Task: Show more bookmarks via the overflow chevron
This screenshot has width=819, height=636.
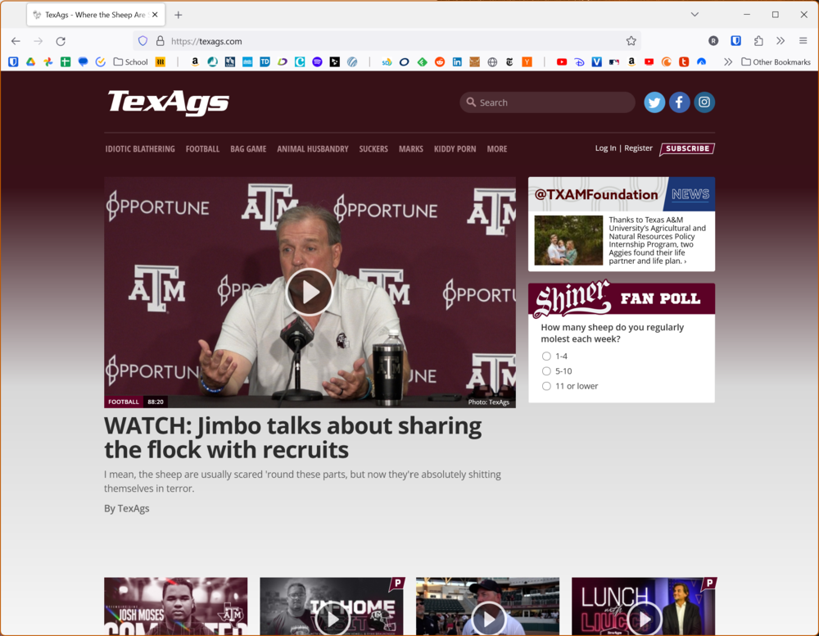Action: pyautogui.click(x=727, y=62)
